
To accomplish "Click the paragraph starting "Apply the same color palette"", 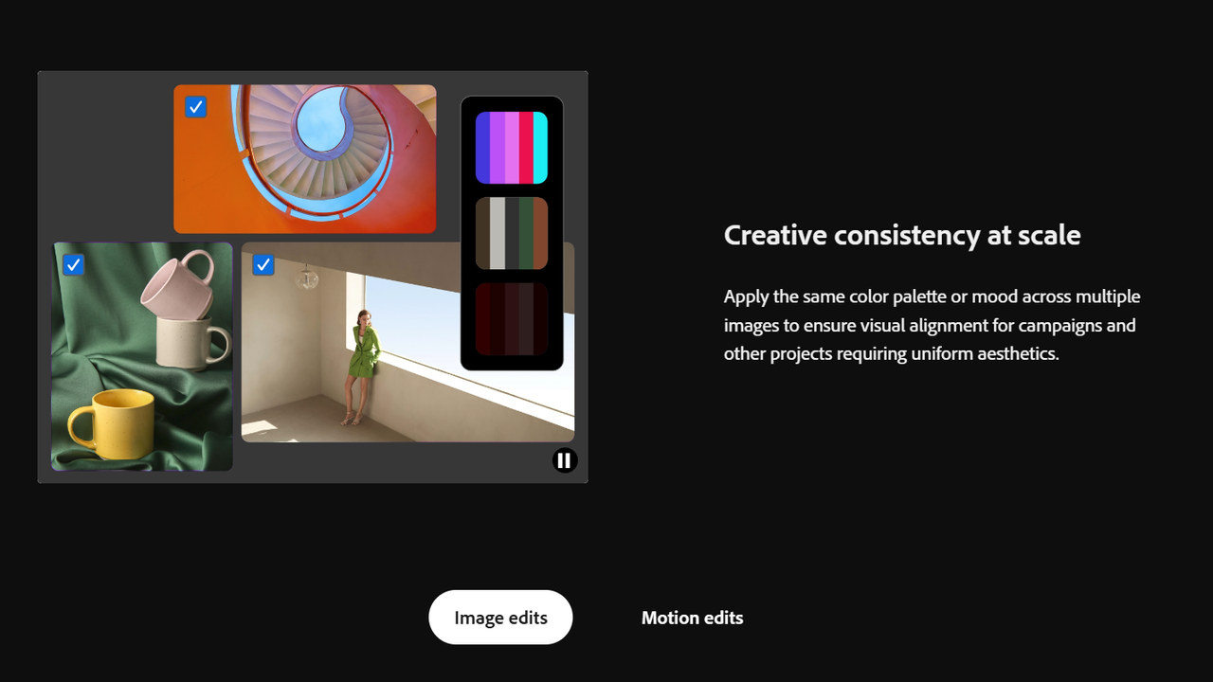I will pyautogui.click(x=932, y=325).
